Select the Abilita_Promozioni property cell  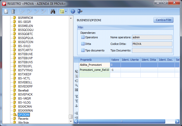tap(94, 65)
